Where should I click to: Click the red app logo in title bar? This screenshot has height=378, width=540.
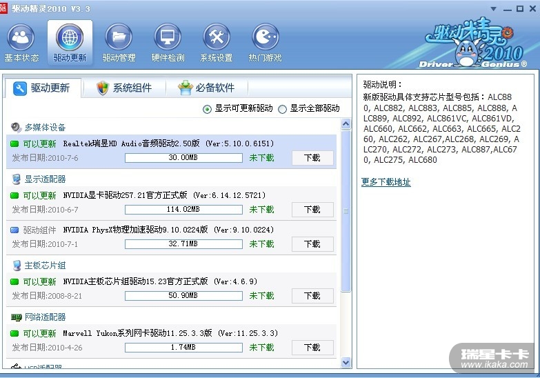coord(3,8)
